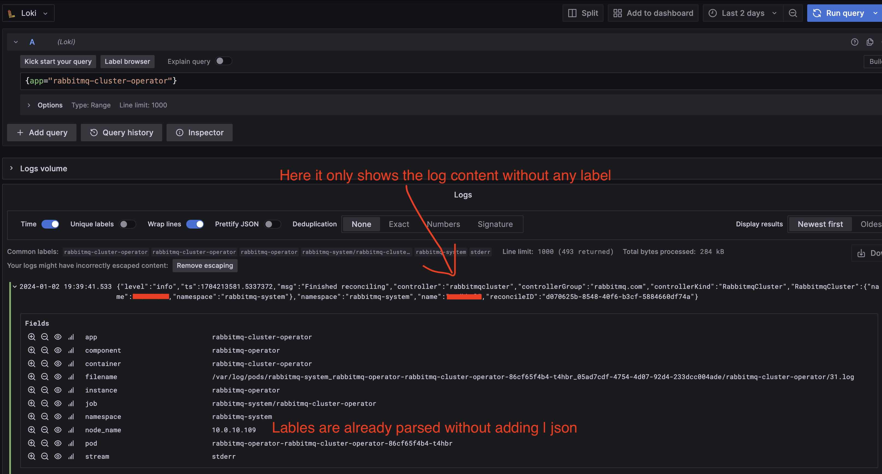Click the query help icon in row A
Screen dimensions: 882x474
[854, 42]
